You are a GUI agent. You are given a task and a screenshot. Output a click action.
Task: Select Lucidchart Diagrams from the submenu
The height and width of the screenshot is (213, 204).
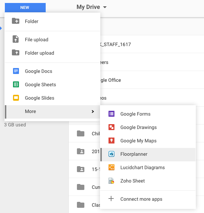[x=148, y=168]
